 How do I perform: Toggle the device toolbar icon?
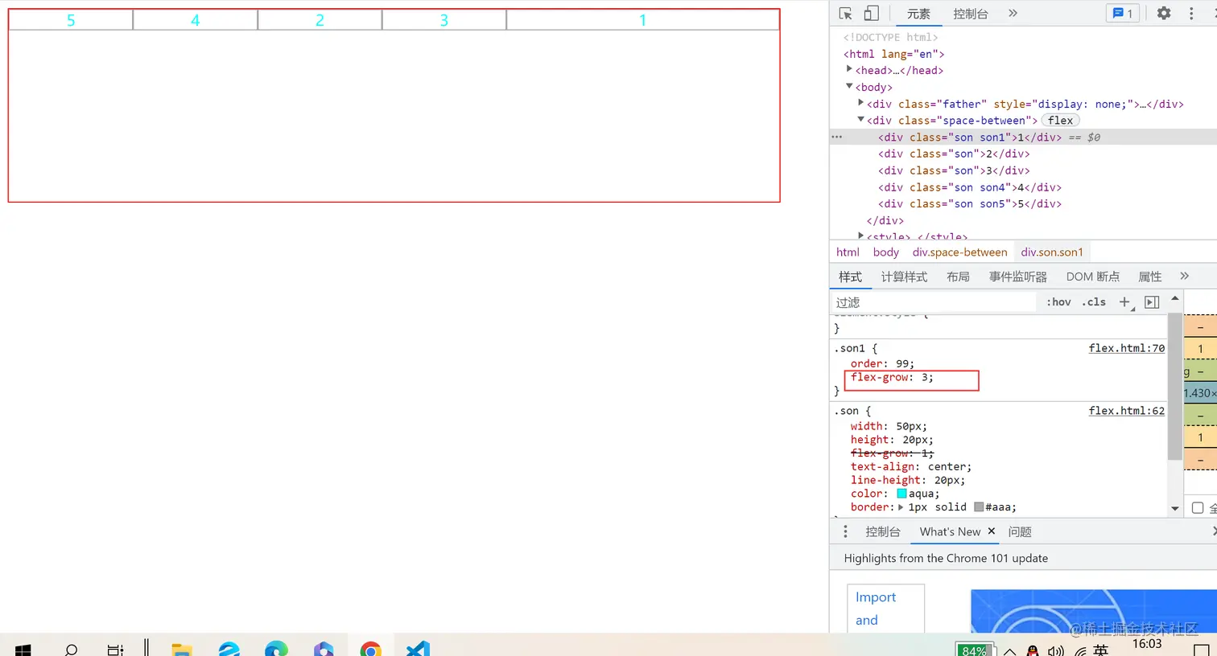871,13
